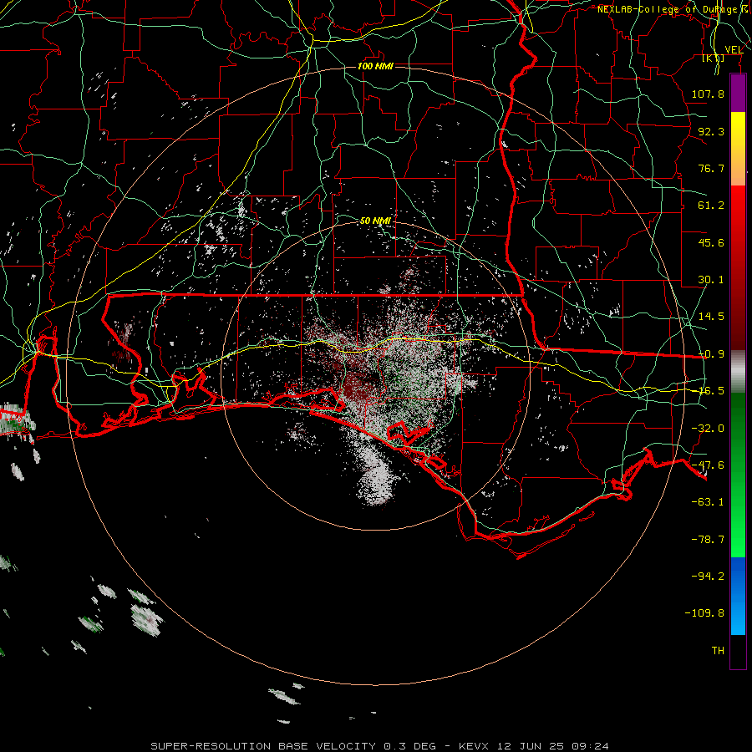Screen dimensions: 752x752
Task: Click the black TH segment of the color bar
Action: point(738,651)
